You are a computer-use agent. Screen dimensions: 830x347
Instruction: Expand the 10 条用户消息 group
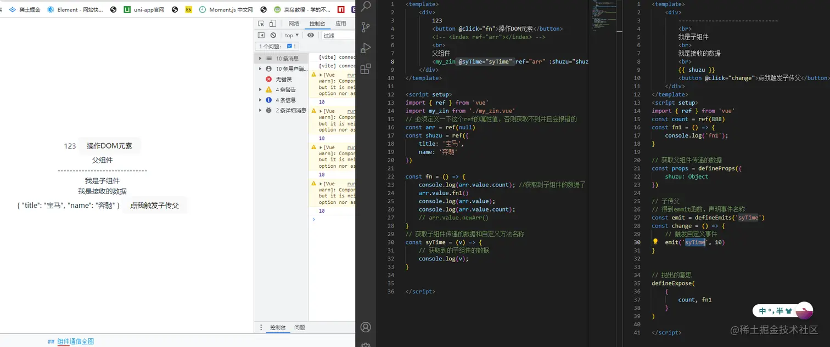281,69
